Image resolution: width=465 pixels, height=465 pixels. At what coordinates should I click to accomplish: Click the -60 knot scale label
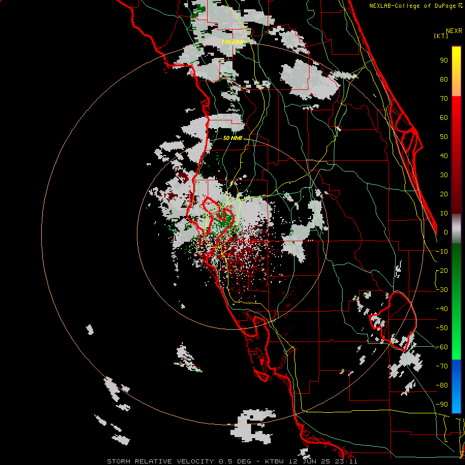coord(442,347)
